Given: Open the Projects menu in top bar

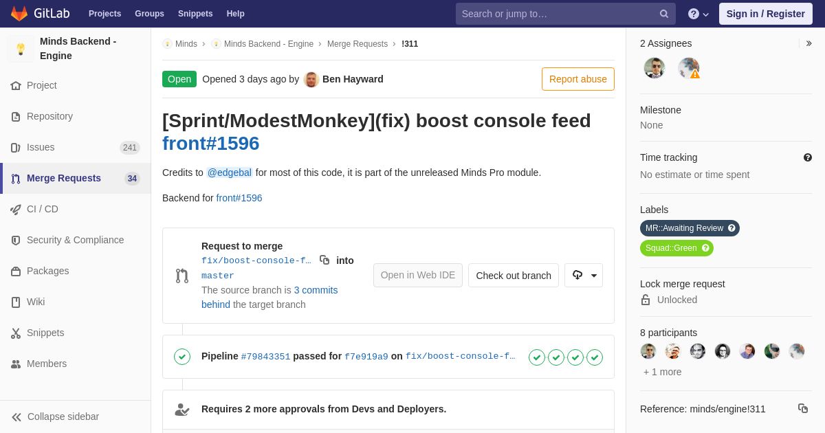Looking at the screenshot, I should pyautogui.click(x=104, y=14).
